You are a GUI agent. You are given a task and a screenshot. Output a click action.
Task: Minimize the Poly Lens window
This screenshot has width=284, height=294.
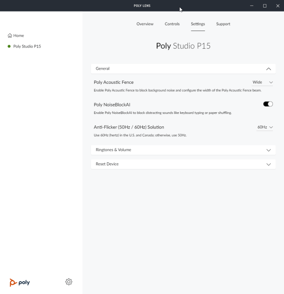[252, 6]
